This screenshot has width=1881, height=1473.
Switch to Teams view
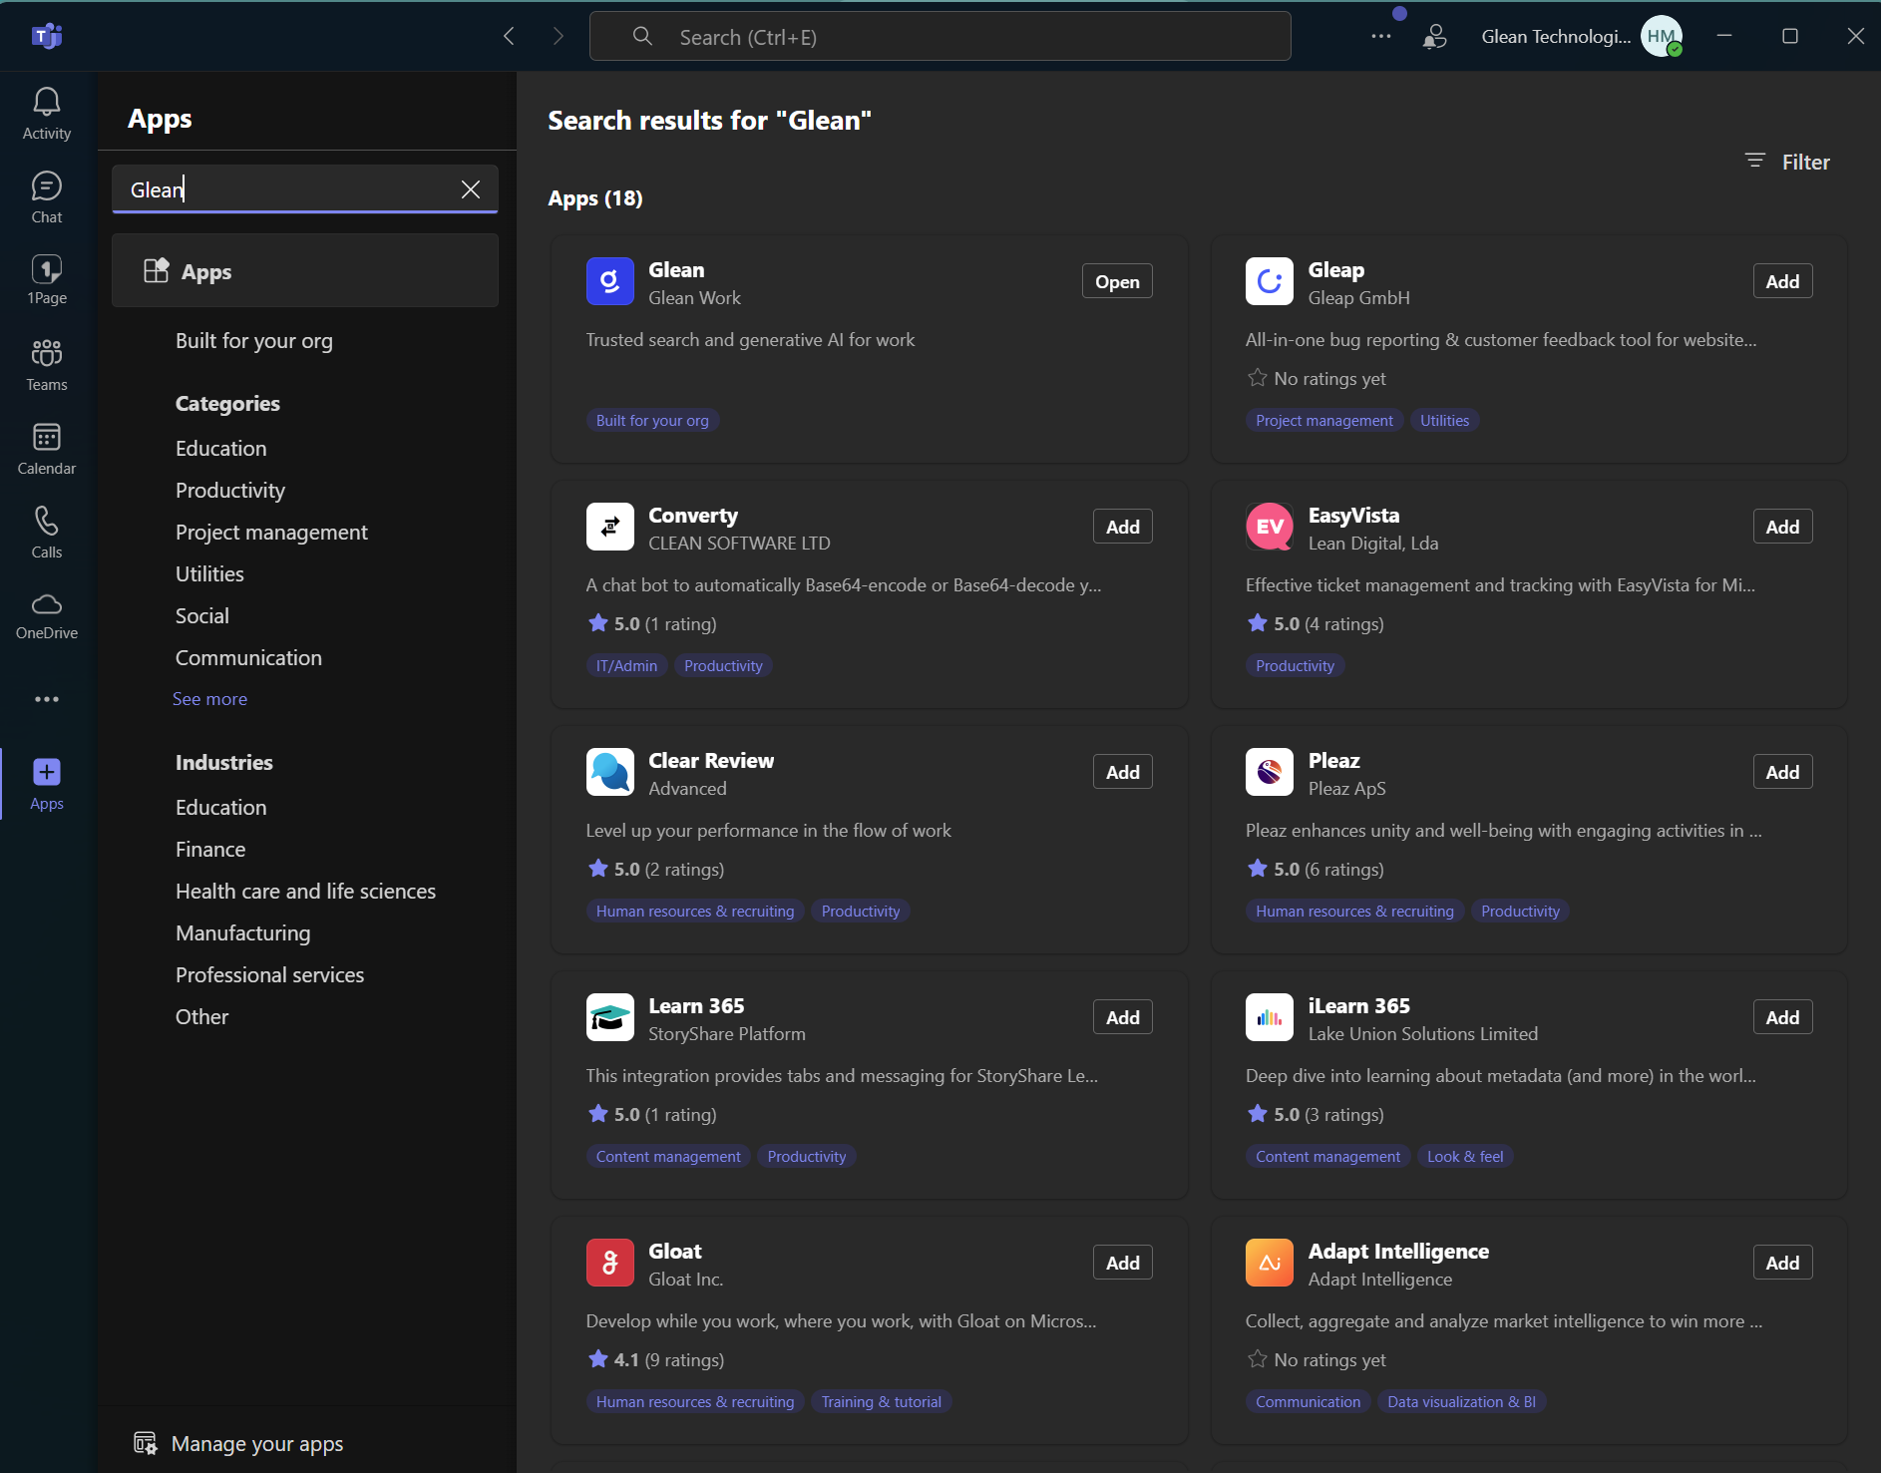47,364
